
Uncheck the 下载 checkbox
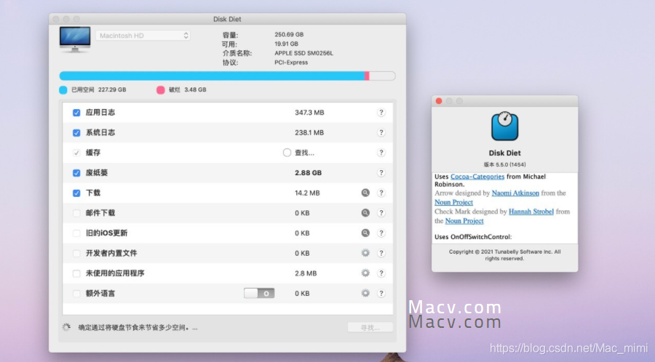pyautogui.click(x=76, y=193)
